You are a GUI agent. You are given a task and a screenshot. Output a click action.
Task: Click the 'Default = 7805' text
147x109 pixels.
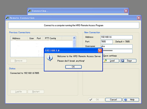(x=122, y=42)
